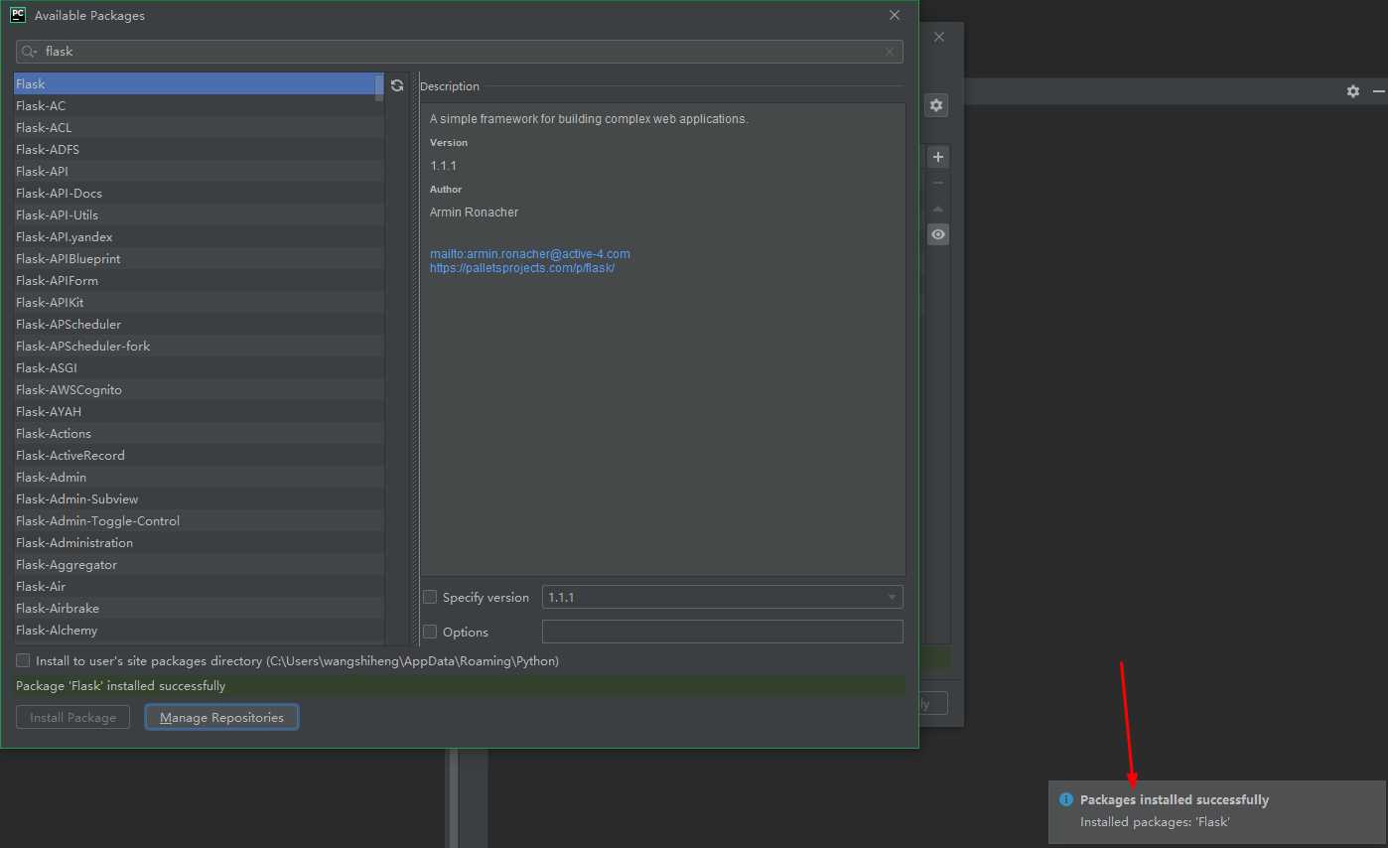Close the Available Packages dialog

pyautogui.click(x=895, y=15)
